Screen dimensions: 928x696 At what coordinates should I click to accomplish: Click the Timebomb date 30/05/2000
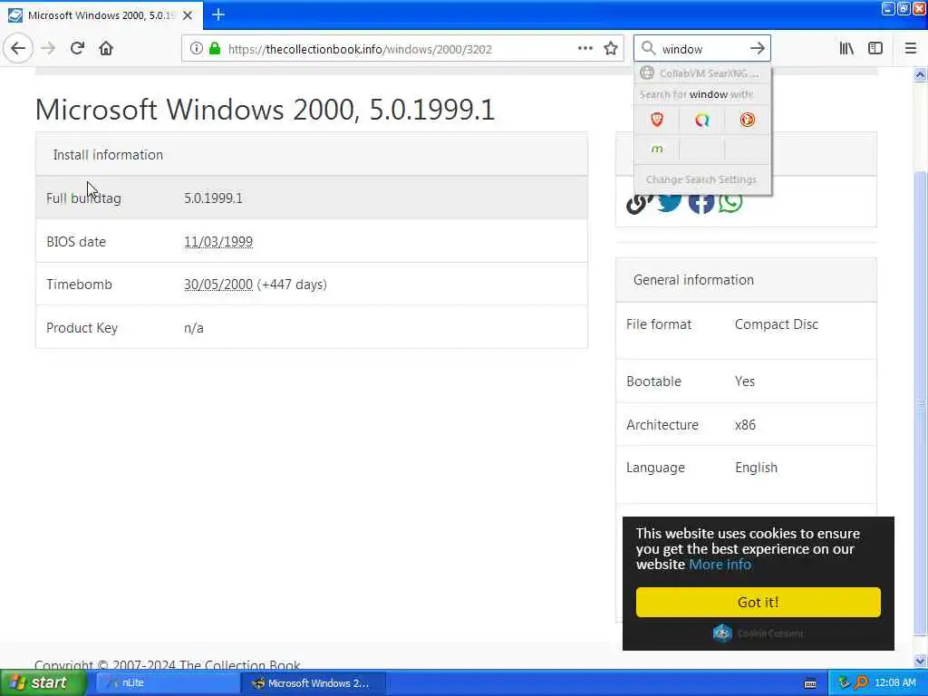[x=218, y=284]
